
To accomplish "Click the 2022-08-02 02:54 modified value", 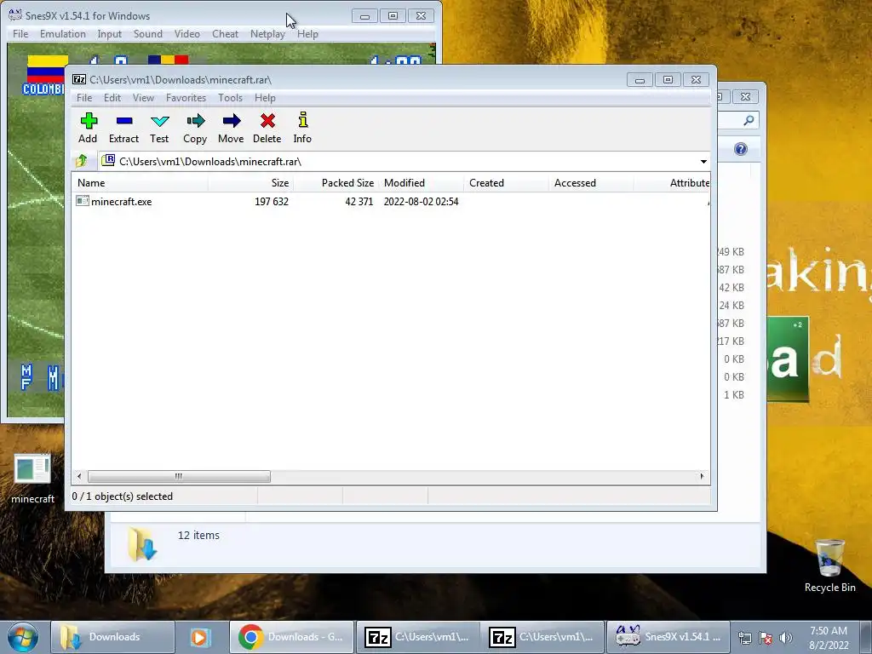I will (x=421, y=202).
